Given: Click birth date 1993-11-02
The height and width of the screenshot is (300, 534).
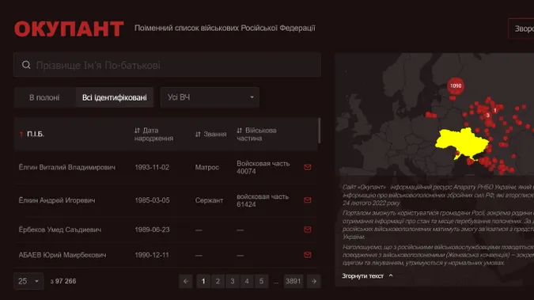Looking at the screenshot, I should tap(152, 167).
